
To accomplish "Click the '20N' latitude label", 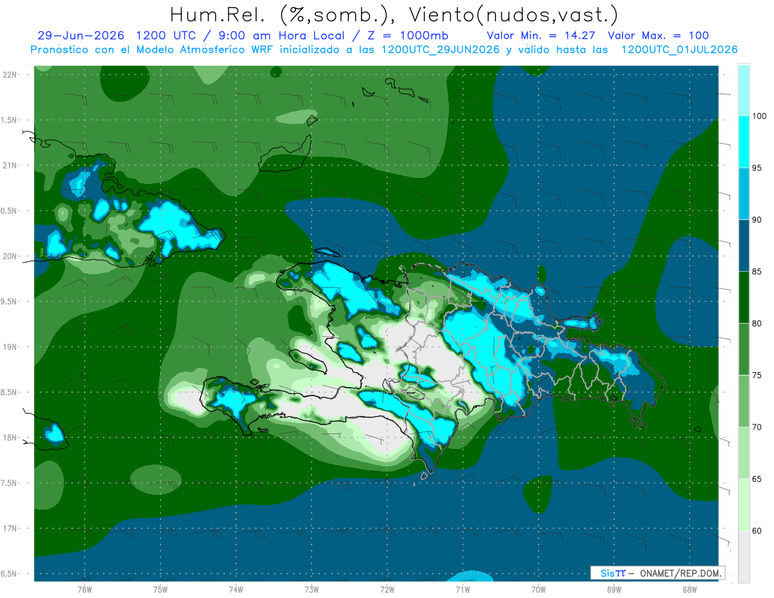I will 10,256.
